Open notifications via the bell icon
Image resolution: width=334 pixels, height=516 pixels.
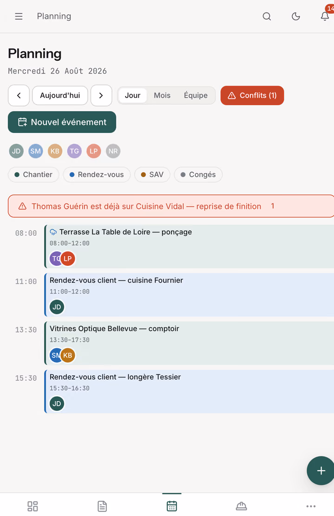click(325, 16)
